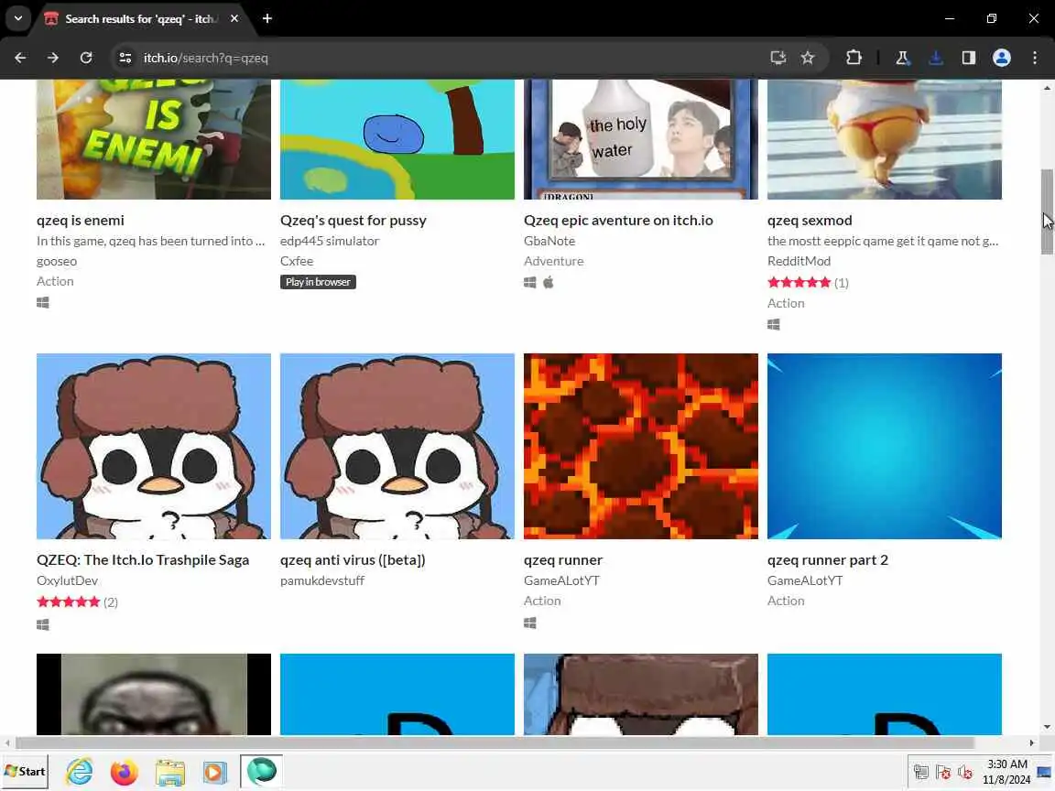This screenshot has height=791, width=1055.
Task: Expand the tab search dropdown arrow
Action: [x=18, y=18]
